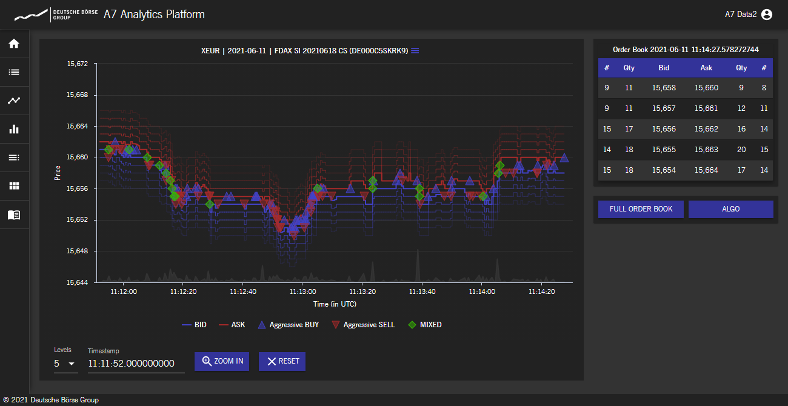Click the Deutsche Börse Group logo
Screen dimensions: 788x406
pyautogui.click(x=56, y=15)
